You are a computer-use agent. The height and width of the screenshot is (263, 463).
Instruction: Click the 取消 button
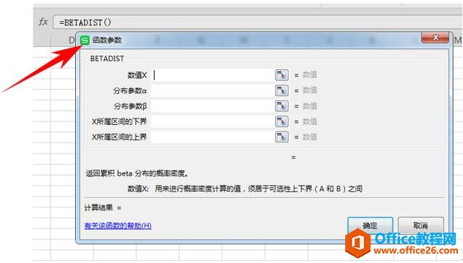click(x=420, y=225)
